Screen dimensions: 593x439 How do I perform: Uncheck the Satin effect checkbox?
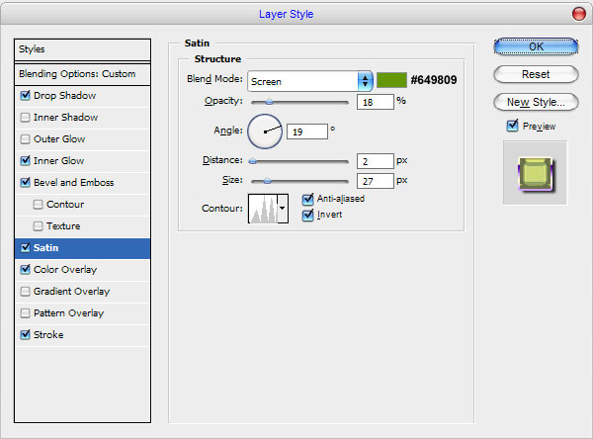click(x=26, y=248)
